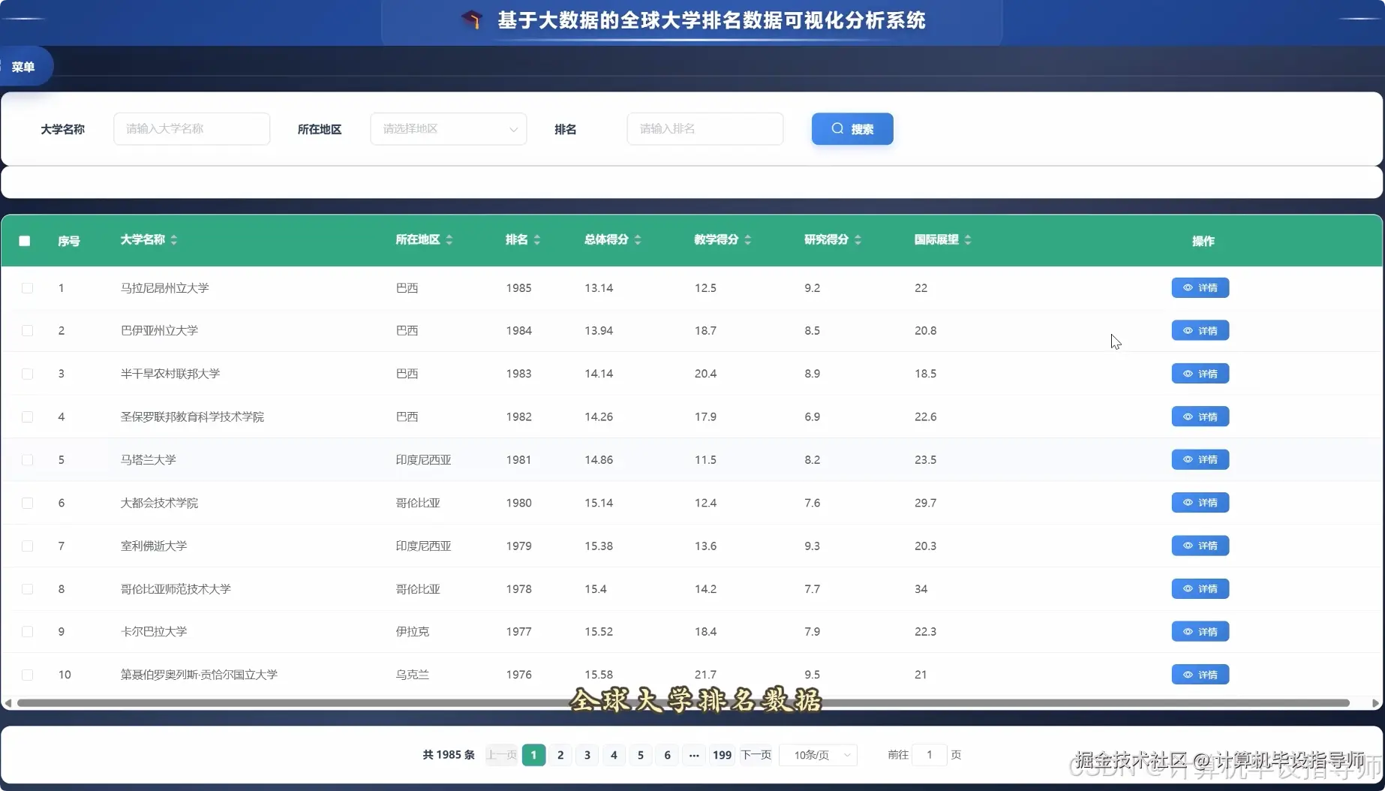This screenshot has width=1385, height=791.
Task: Check the row checkbox for 卡尔巴拉大学
Action: tap(28, 631)
